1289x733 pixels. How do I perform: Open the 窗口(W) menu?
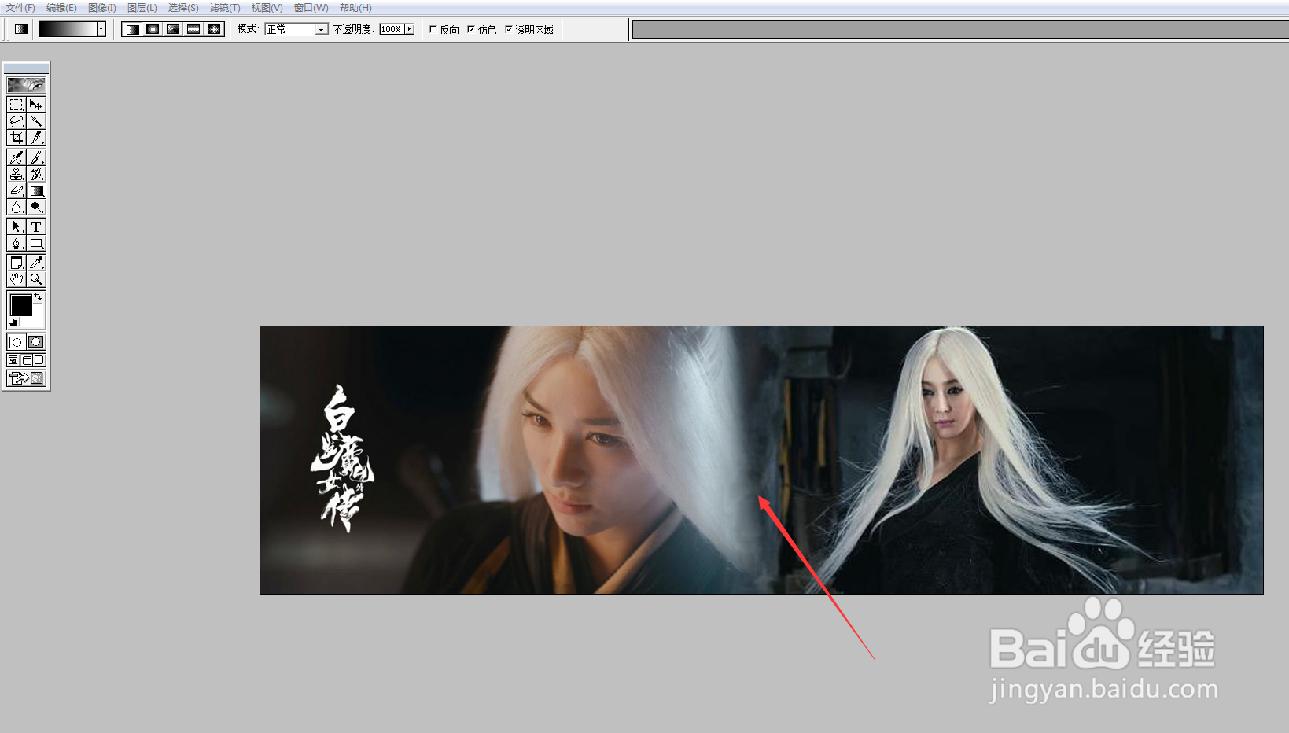[311, 8]
